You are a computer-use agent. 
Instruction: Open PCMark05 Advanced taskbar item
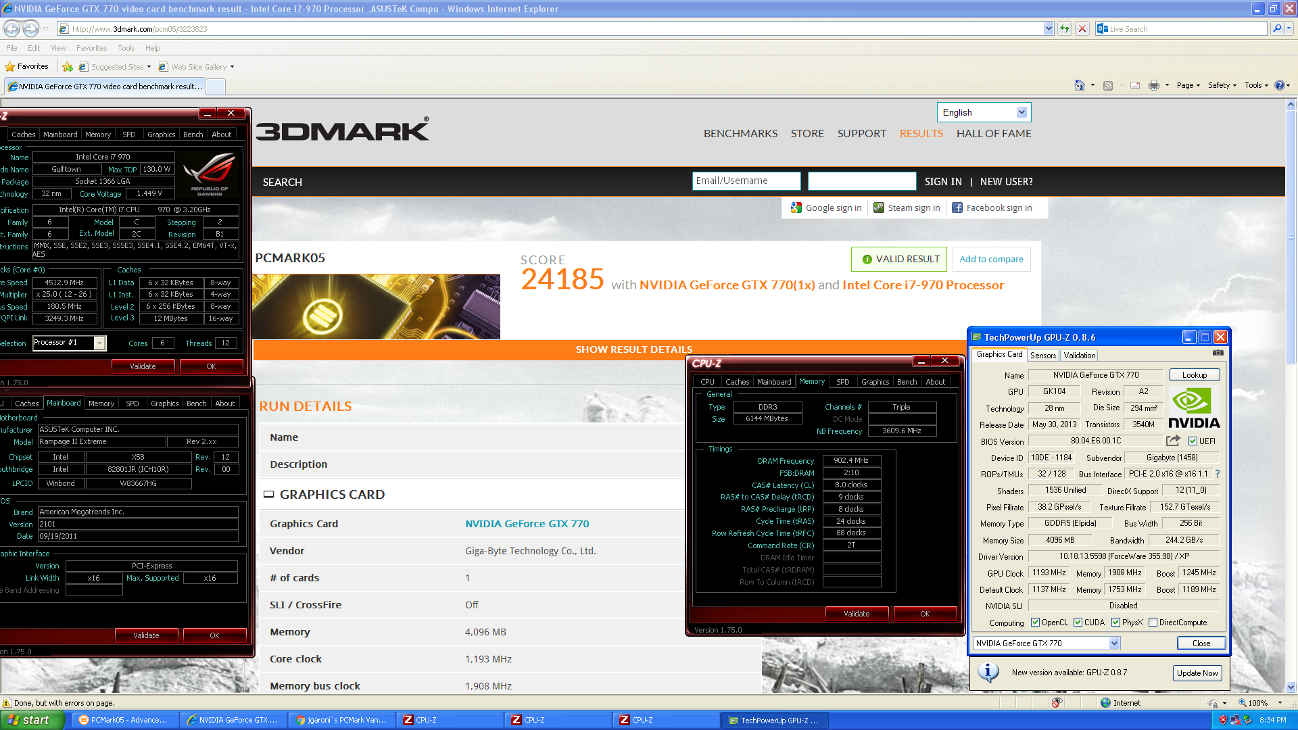click(124, 720)
